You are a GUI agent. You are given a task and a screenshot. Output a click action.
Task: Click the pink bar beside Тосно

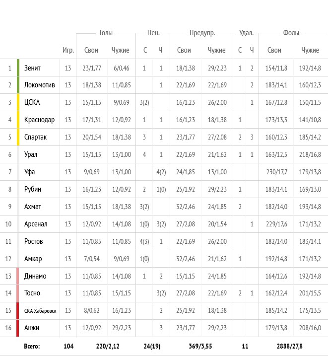(x=18, y=293)
